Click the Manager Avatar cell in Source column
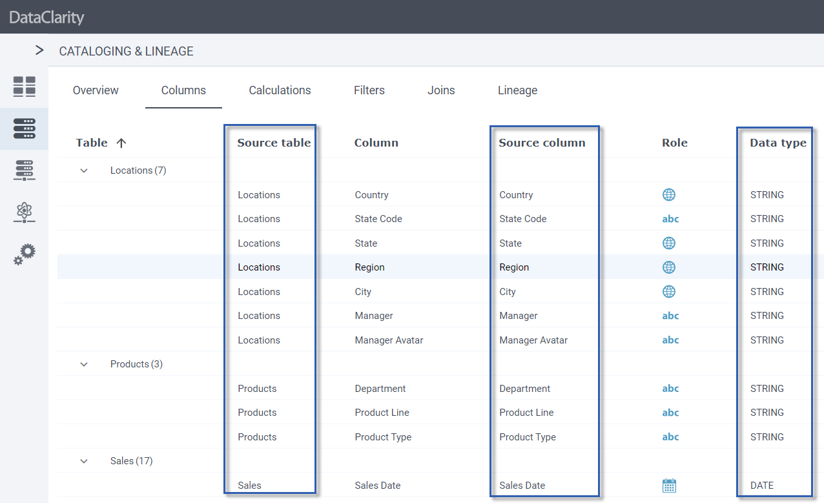The image size is (824, 503). [533, 340]
